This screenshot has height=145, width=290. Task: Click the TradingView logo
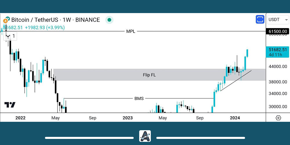pos(10,105)
